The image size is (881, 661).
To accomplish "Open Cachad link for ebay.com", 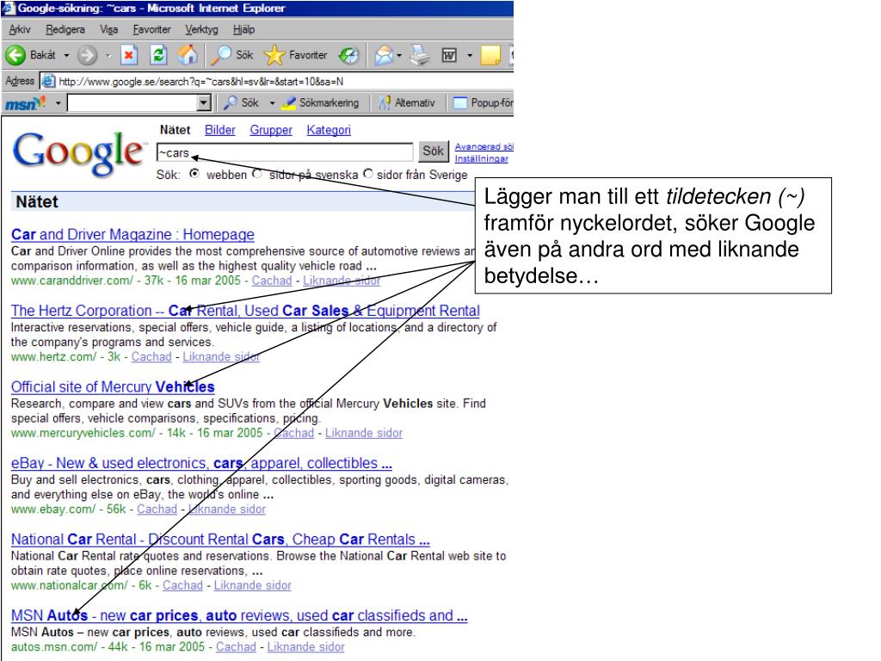I will coord(157,510).
